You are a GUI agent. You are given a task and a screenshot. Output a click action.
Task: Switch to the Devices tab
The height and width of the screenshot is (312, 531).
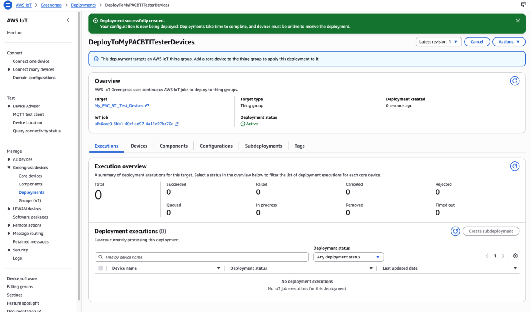click(x=139, y=146)
